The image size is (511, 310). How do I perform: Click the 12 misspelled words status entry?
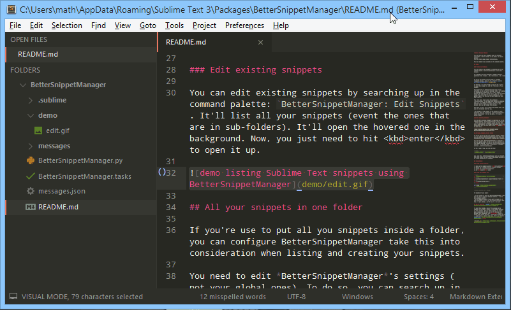coord(233,297)
